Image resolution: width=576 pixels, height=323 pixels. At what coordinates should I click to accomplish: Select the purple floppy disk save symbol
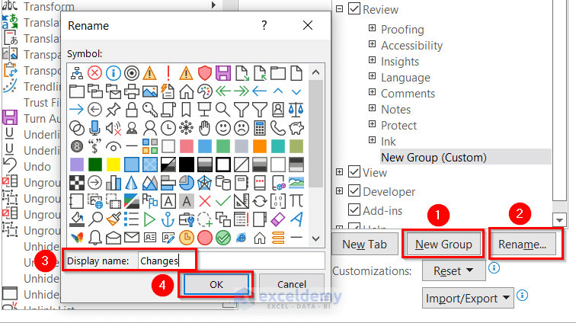click(223, 73)
